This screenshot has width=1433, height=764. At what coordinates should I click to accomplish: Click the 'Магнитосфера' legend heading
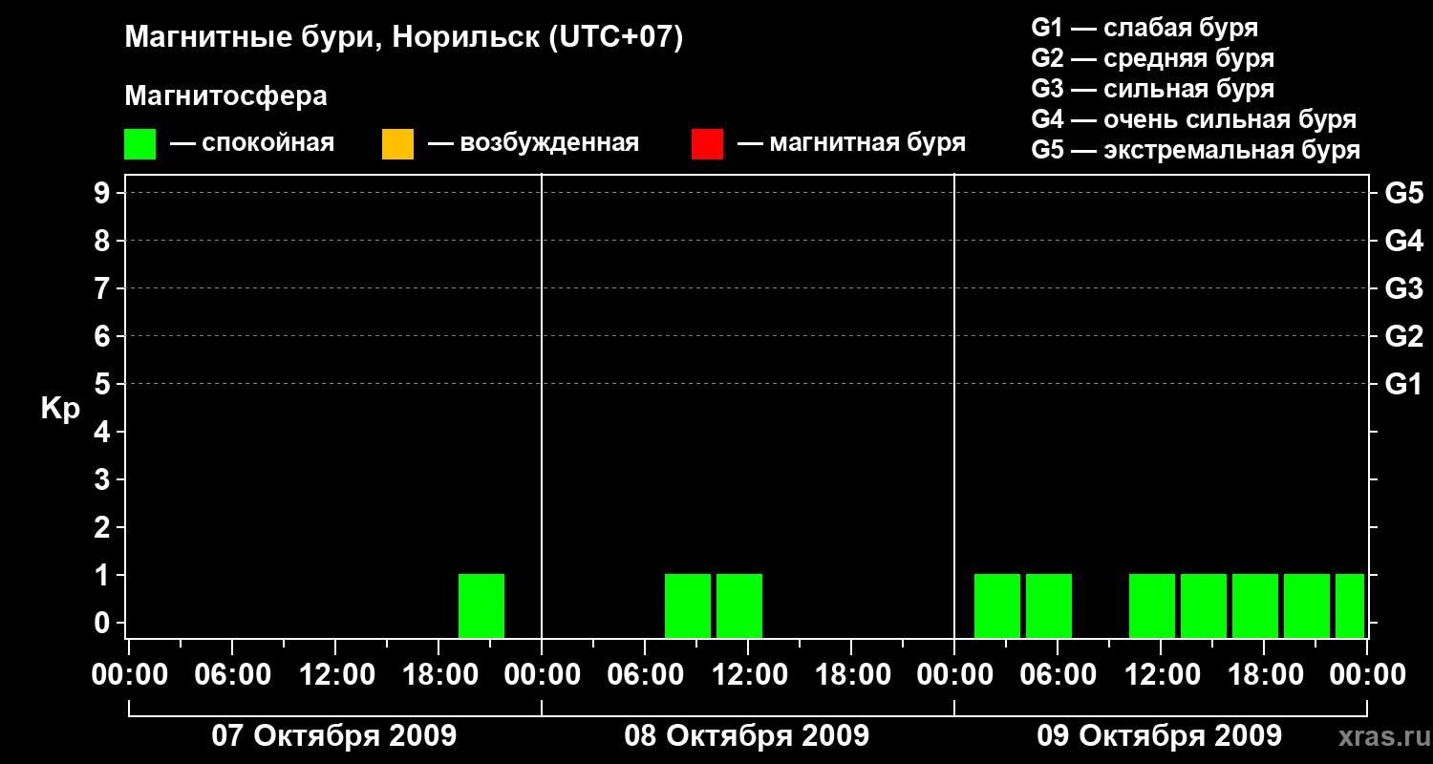coord(225,96)
